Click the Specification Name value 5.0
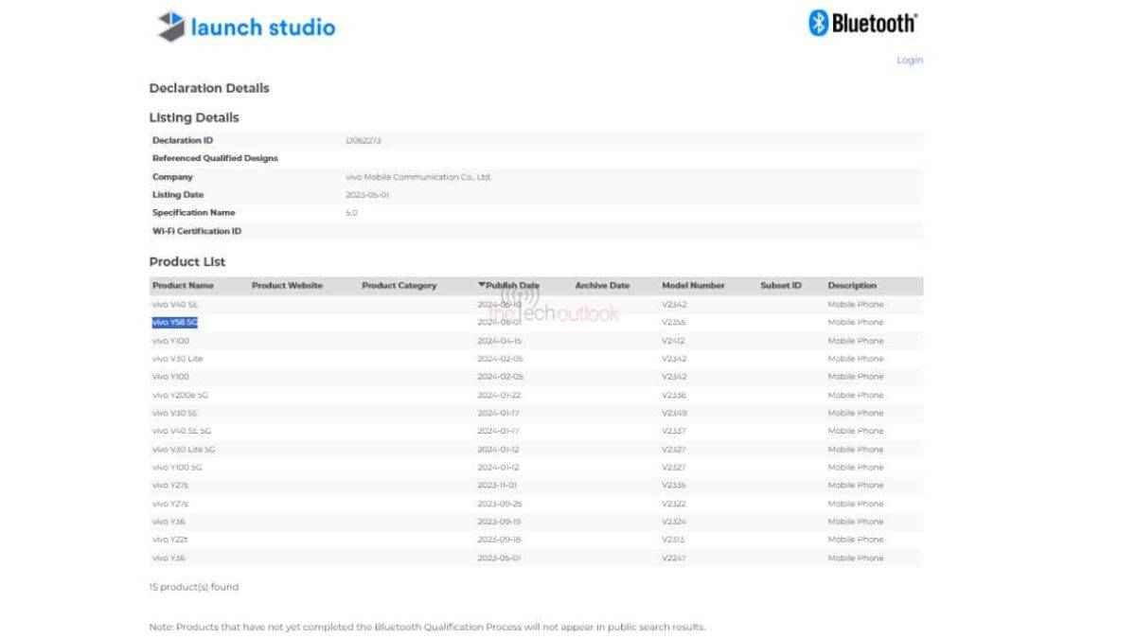1136x639 pixels. pos(351,213)
